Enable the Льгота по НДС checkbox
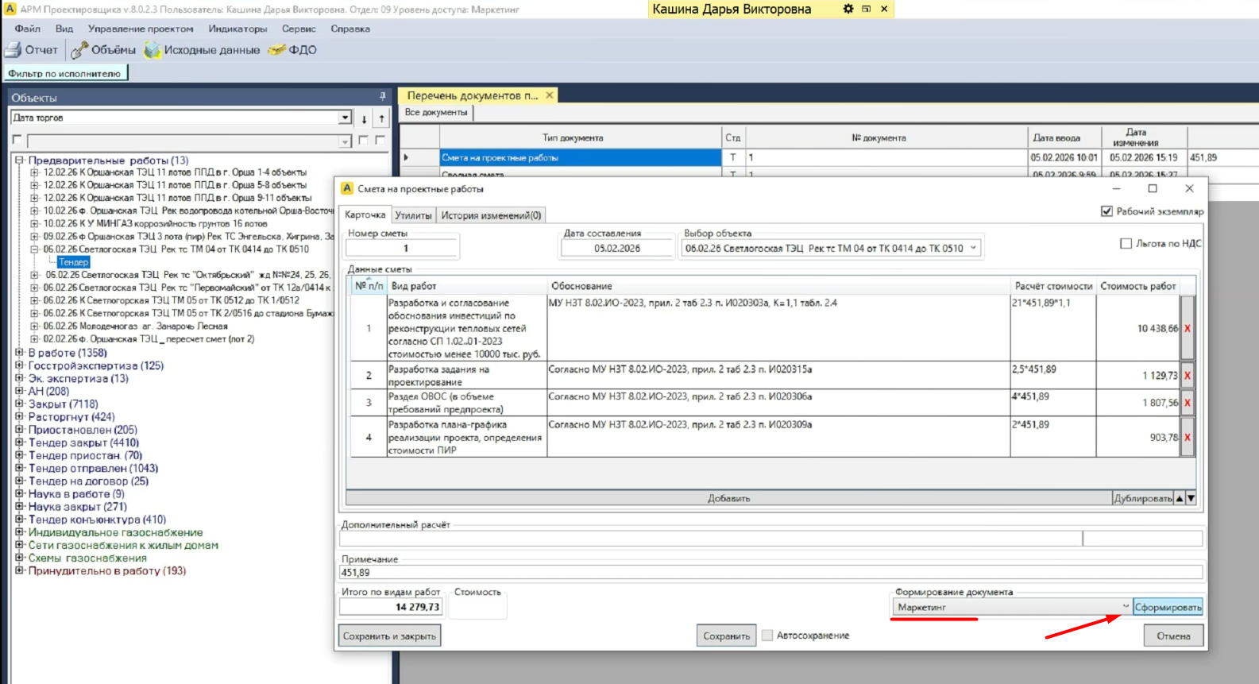 (1126, 243)
